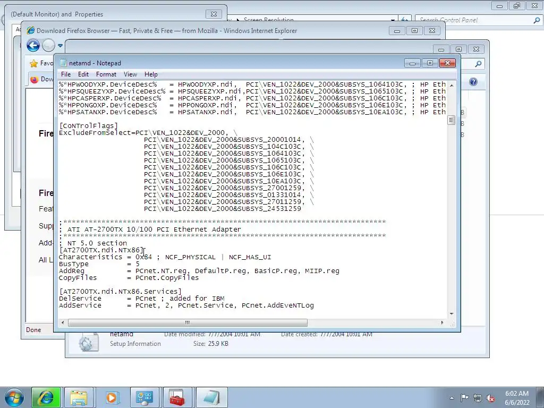Open Internet Explorer from the taskbar
The image size is (544, 408).
46,397
